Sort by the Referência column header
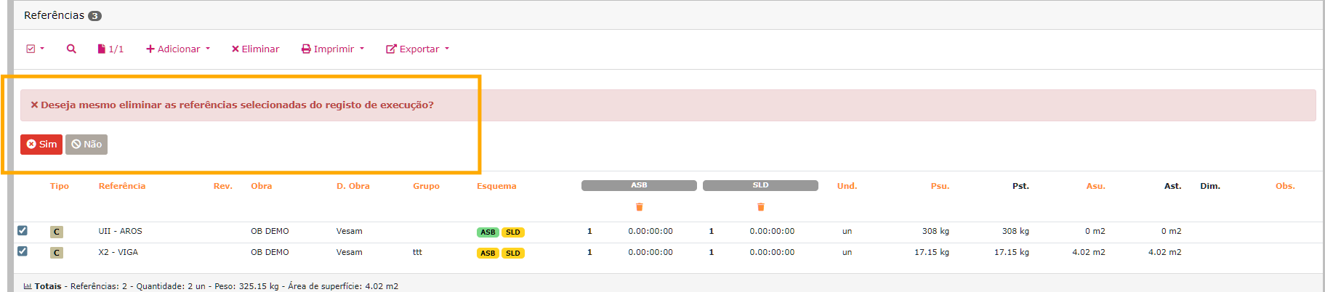Viewport: 1325px width, 292px height. pyautogui.click(x=122, y=186)
